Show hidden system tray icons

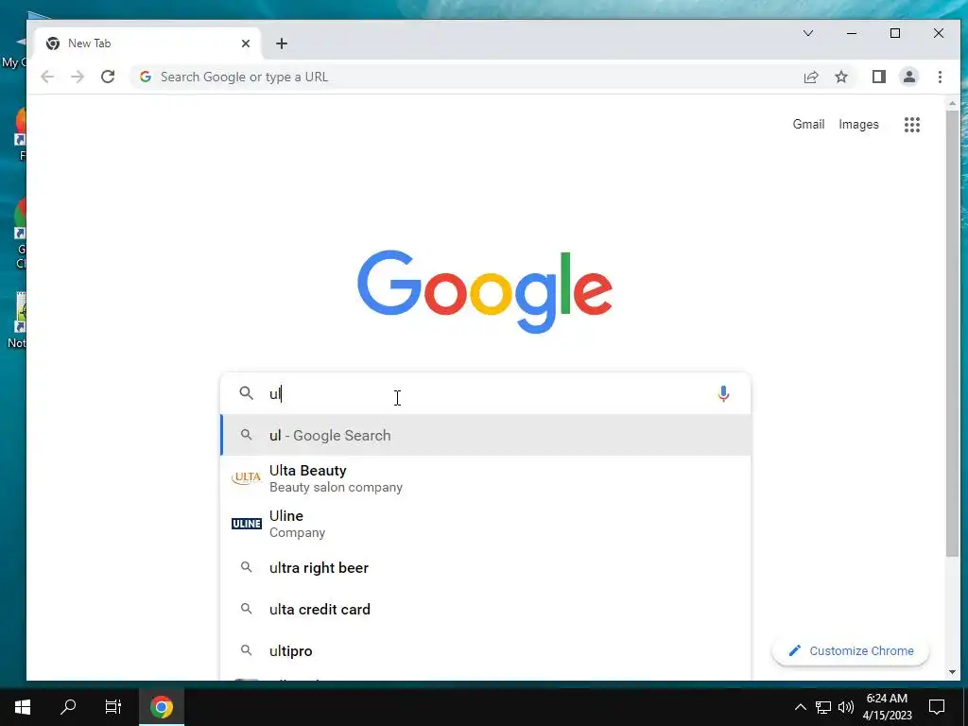click(800, 707)
